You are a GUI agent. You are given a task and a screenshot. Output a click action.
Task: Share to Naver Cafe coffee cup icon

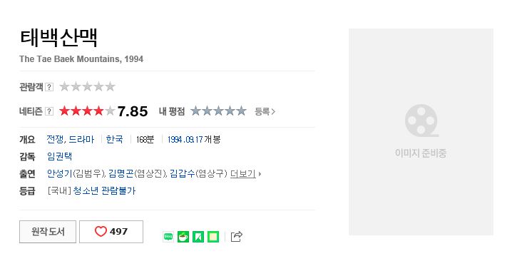(183, 237)
